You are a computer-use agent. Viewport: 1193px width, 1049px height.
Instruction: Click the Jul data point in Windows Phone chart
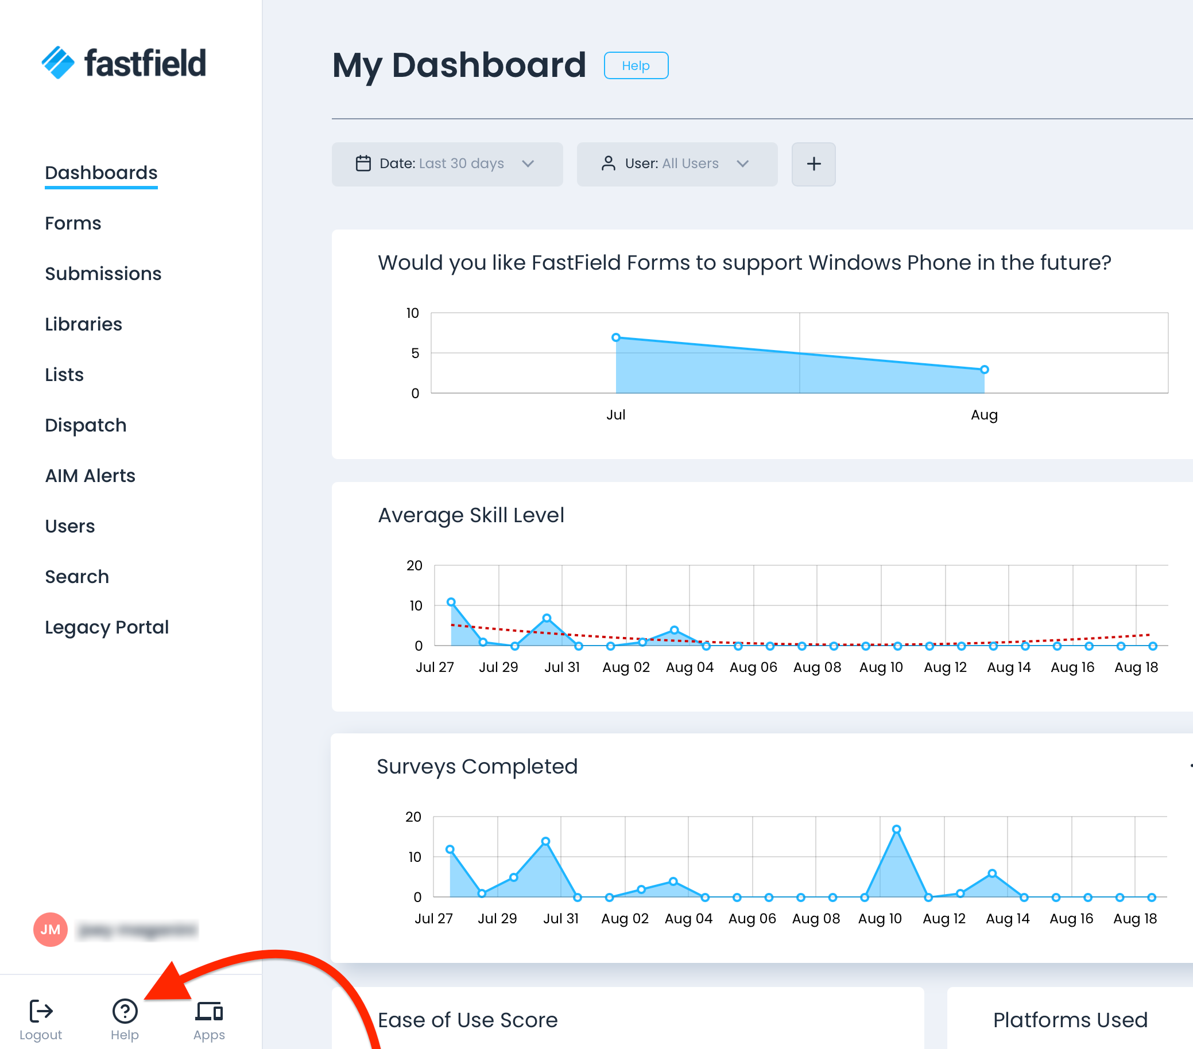point(616,337)
